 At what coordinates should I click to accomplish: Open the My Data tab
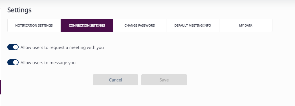(246, 25)
